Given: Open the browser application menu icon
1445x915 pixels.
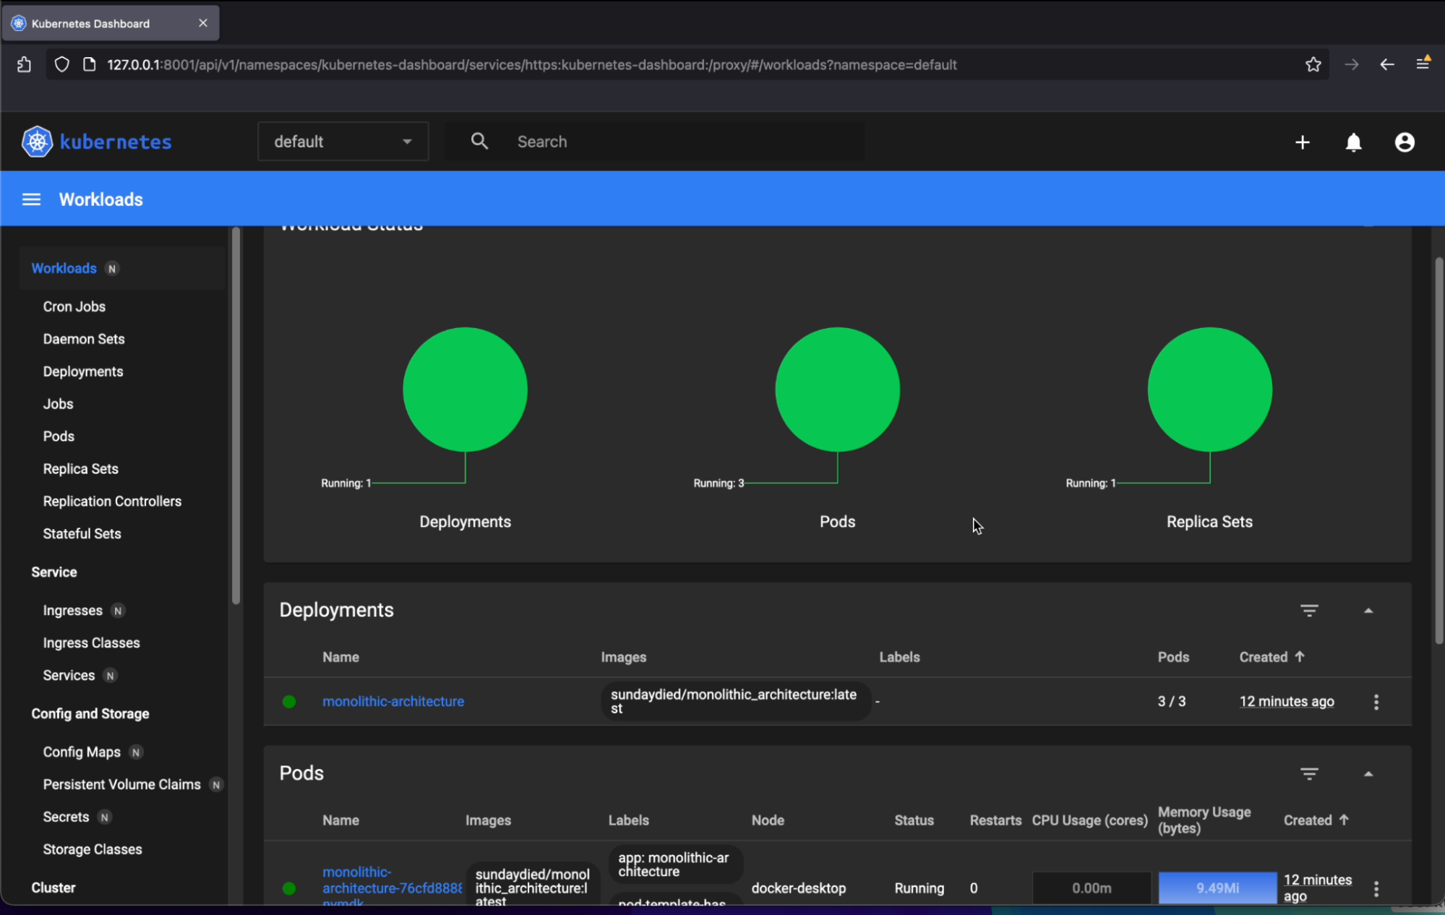Looking at the screenshot, I should pos(1423,64).
